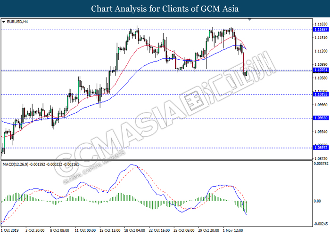Click the 1.10580 price axis value
Image resolution: width=330 pixels, height=235 pixels.
click(321, 78)
